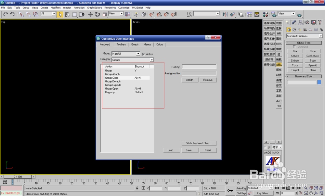The height and width of the screenshot is (196, 325).
Task: Collapse the Name and Color rollout
Action: tap(304, 76)
